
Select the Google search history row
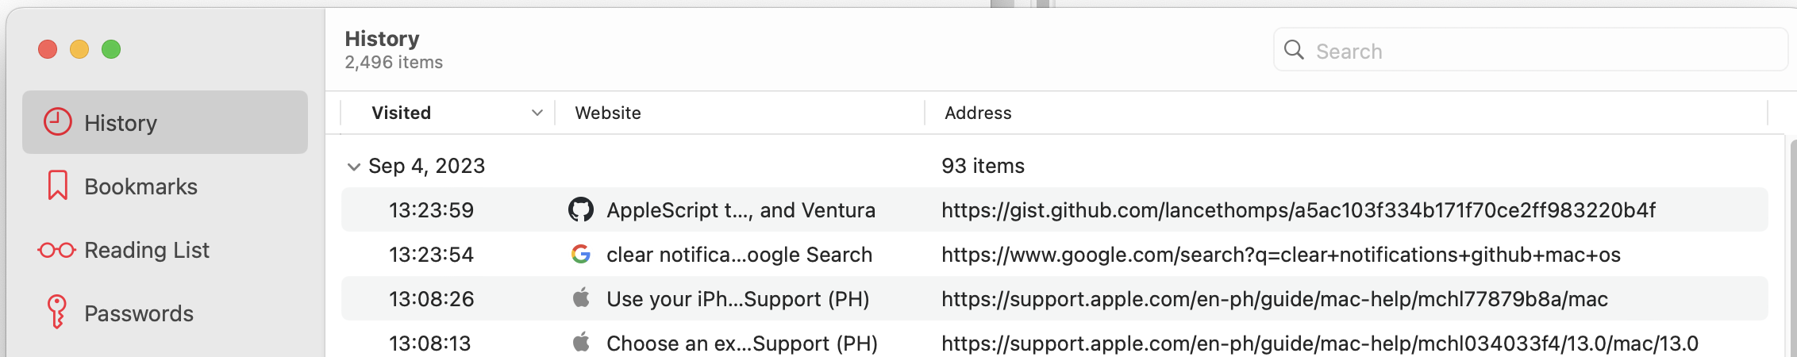pos(1280,255)
